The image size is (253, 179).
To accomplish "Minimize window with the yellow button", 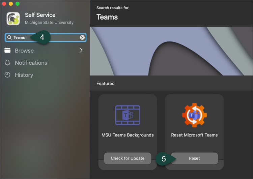I will pos(11,4).
